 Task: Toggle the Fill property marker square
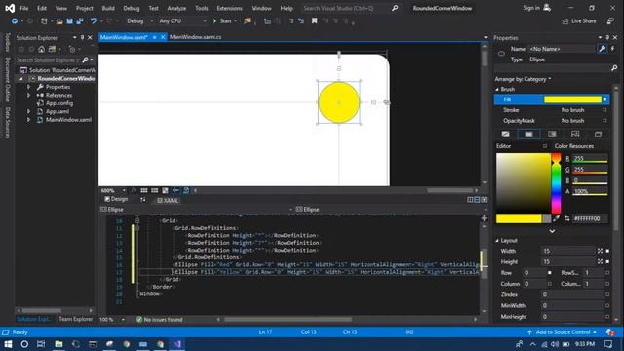click(604, 99)
